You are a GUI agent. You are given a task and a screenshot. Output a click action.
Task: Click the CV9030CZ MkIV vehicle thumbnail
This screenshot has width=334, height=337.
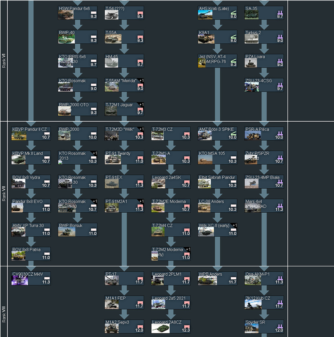click(x=20, y=280)
